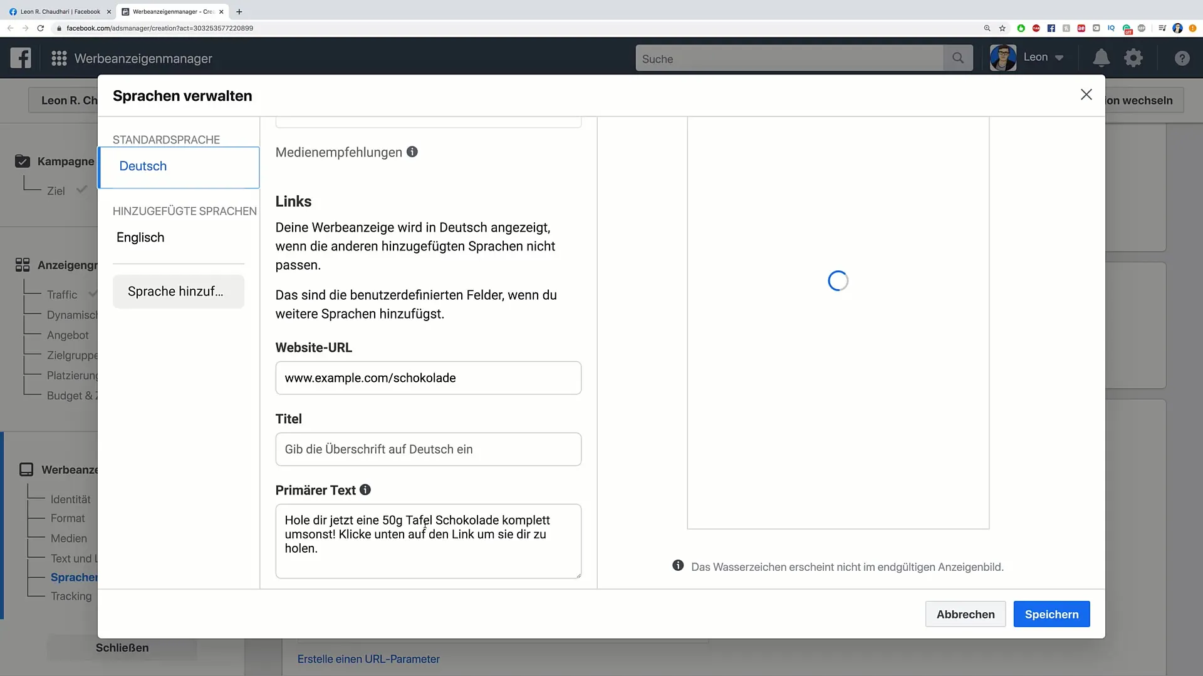The width and height of the screenshot is (1203, 676).
Task: Click Sprache hinzufügen button
Action: tap(179, 291)
